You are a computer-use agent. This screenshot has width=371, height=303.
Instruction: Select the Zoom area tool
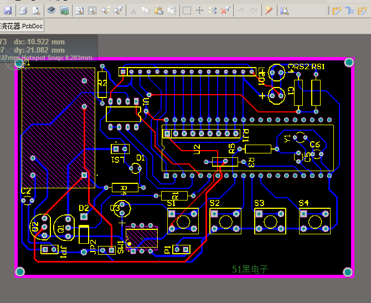pos(92,10)
